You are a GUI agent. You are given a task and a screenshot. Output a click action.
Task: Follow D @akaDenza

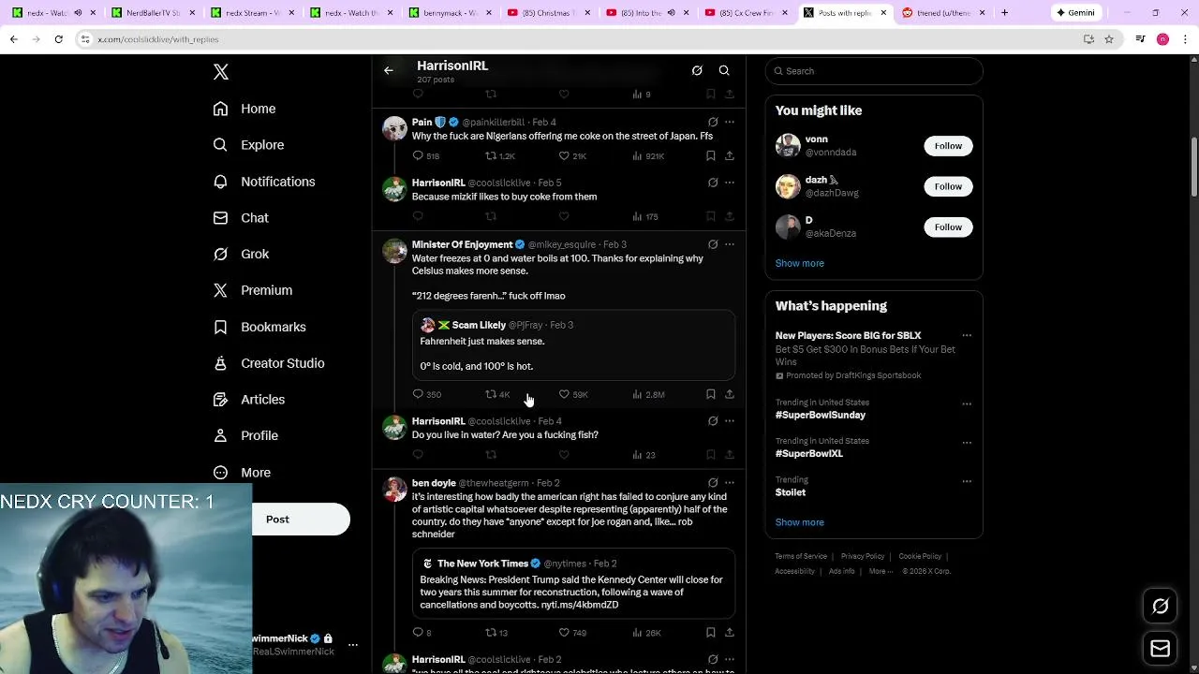click(x=948, y=227)
